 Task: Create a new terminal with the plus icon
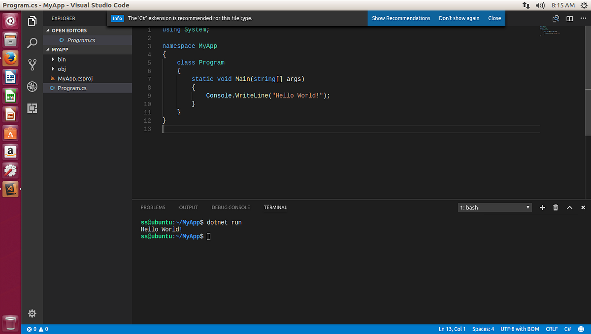coord(542,207)
